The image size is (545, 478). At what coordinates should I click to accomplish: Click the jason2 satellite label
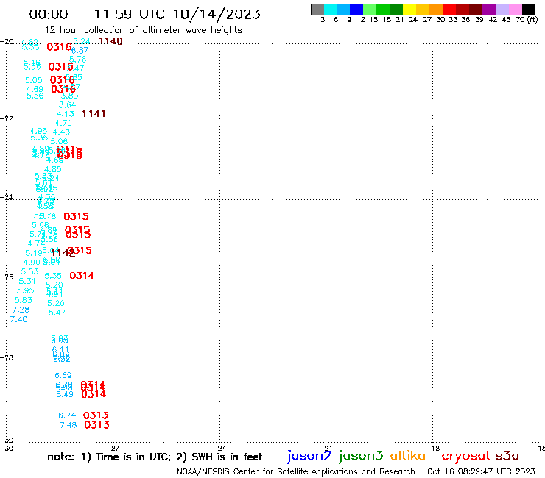[x=309, y=456]
